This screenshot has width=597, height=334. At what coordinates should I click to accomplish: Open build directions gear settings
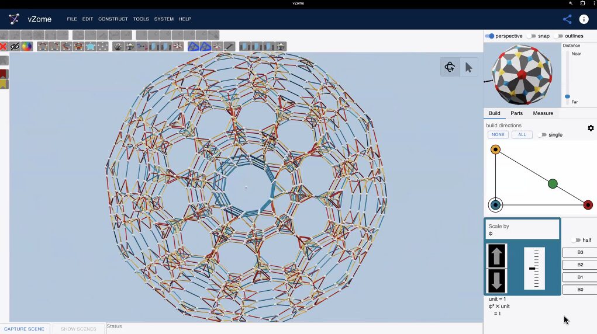pyautogui.click(x=591, y=128)
